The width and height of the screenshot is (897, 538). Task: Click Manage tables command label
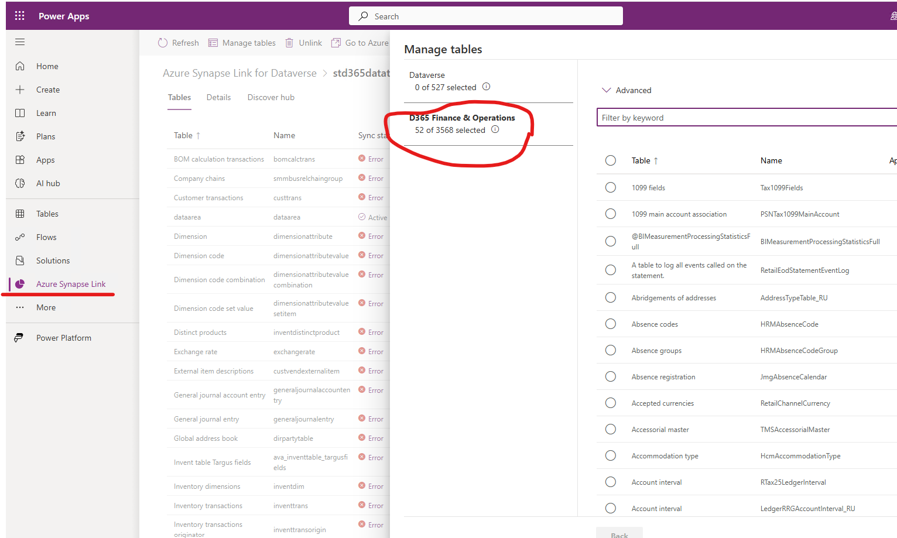pyautogui.click(x=249, y=43)
